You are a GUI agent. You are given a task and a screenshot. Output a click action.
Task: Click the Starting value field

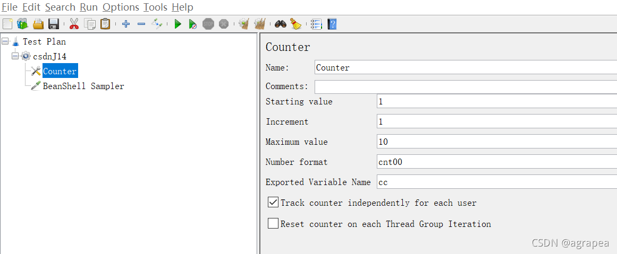(496, 101)
